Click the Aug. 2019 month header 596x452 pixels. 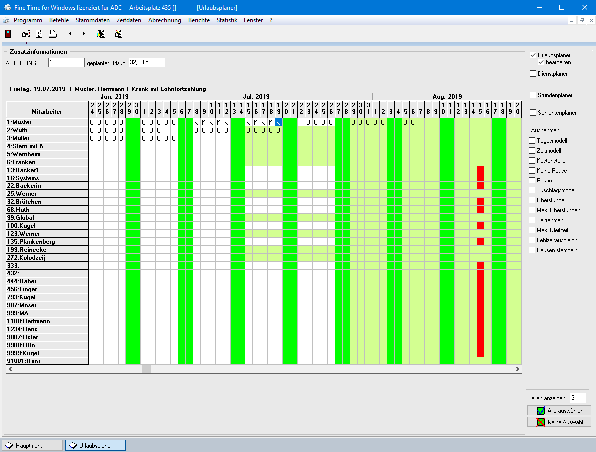447,97
